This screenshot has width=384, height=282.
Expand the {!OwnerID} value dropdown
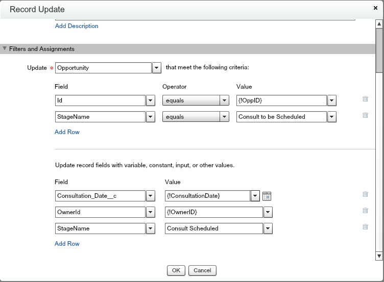[268, 212]
